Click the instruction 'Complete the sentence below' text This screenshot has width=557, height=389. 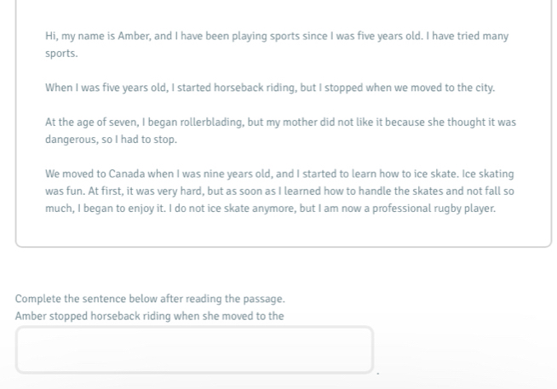point(150,299)
